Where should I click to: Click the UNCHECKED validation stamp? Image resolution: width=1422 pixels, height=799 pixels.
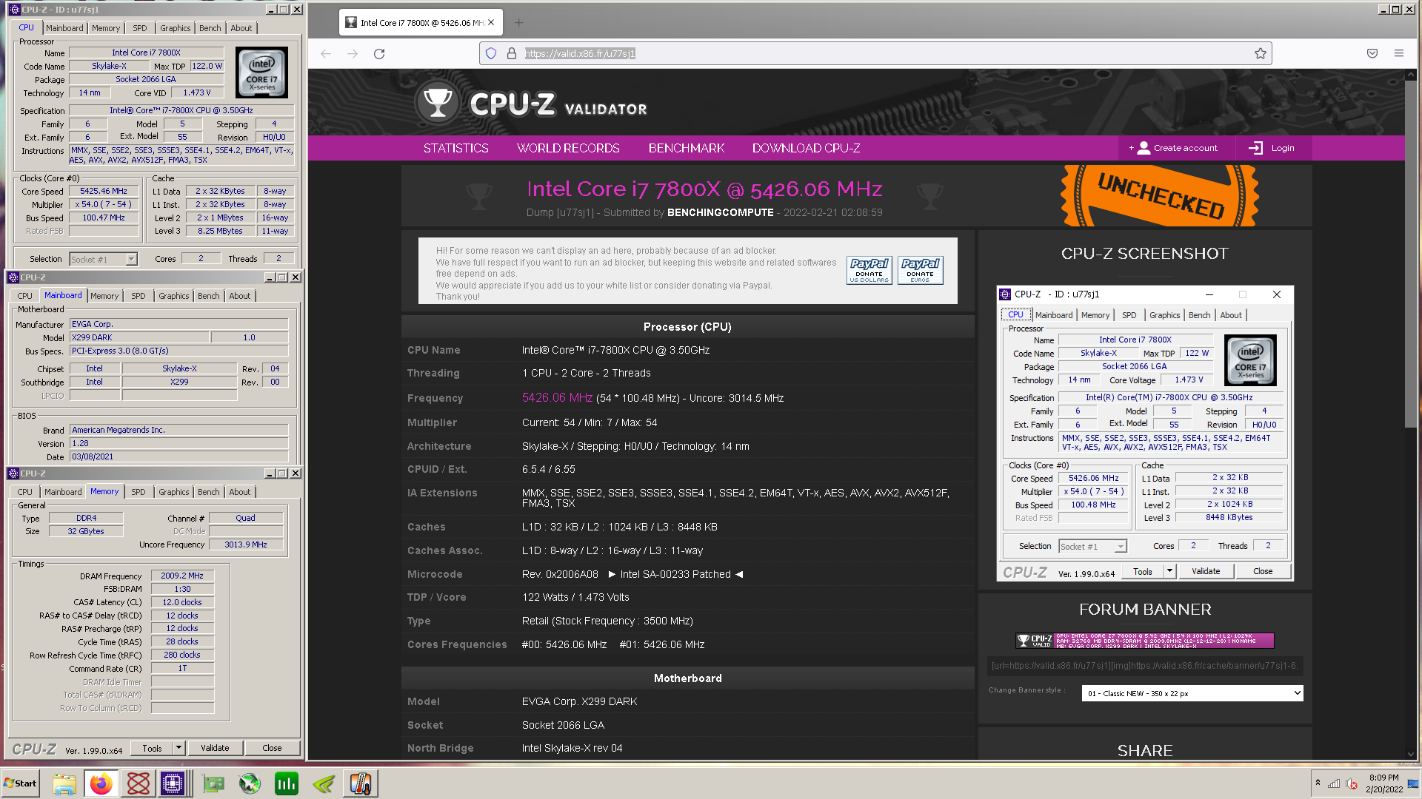pyautogui.click(x=1160, y=195)
